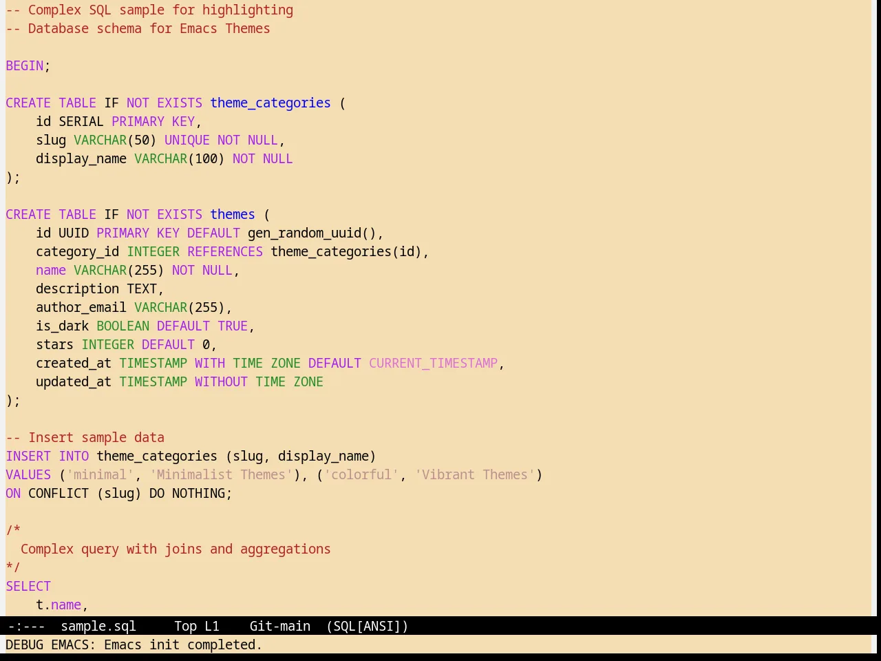Click the SERIAL type on id line
The image size is (881, 661).
pos(81,121)
